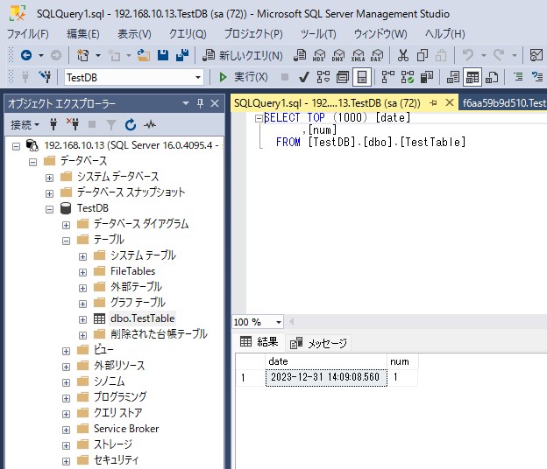Switch to the 結果 results tab
This screenshot has height=469, width=547.
(x=259, y=342)
